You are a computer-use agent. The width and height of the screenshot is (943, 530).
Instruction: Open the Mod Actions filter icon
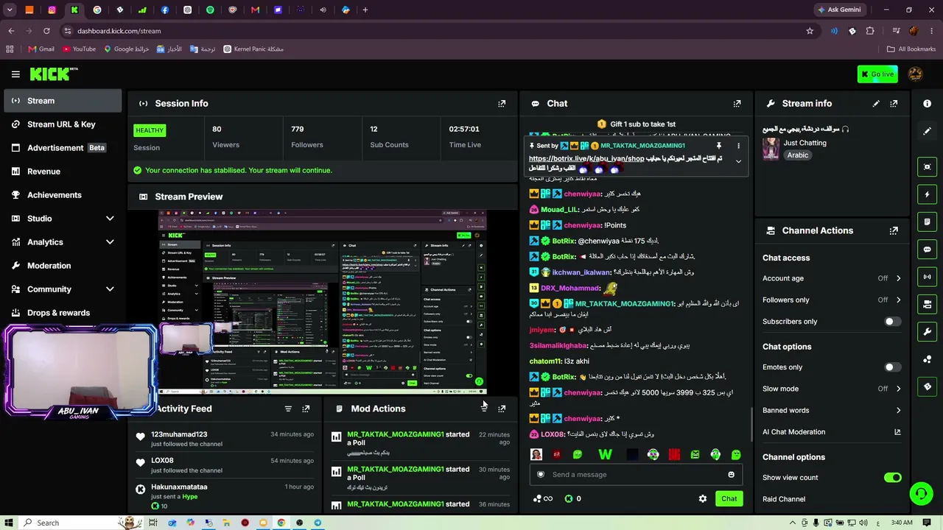(x=484, y=409)
